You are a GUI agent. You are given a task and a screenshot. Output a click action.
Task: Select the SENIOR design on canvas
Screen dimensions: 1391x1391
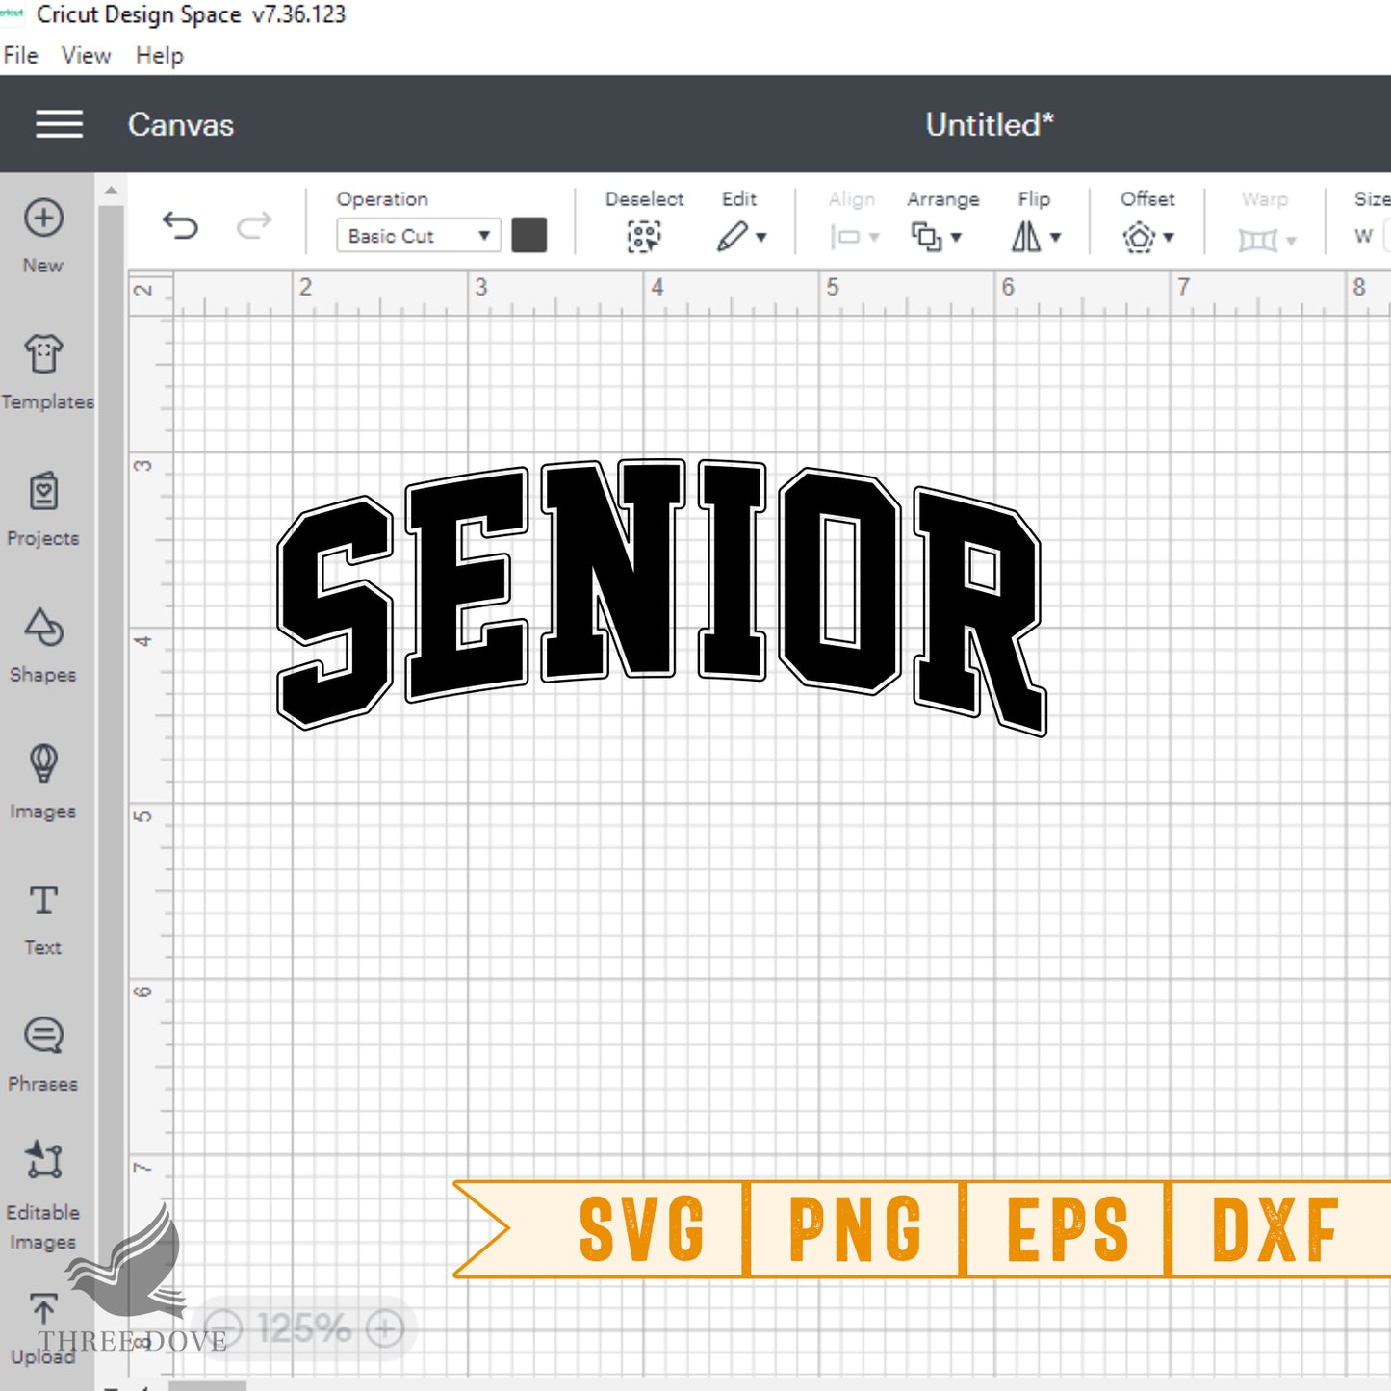pyautogui.click(x=662, y=597)
